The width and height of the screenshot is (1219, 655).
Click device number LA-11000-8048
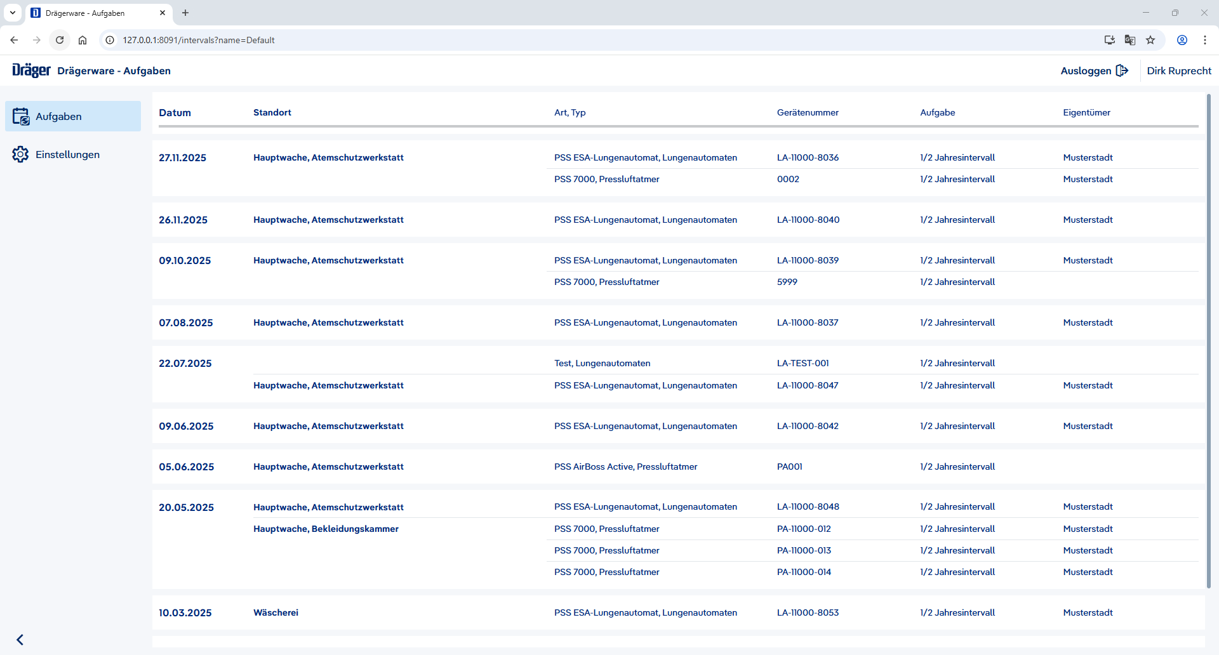point(808,506)
